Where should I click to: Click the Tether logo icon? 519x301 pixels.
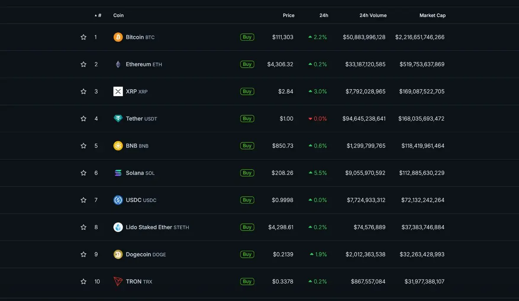pos(118,119)
